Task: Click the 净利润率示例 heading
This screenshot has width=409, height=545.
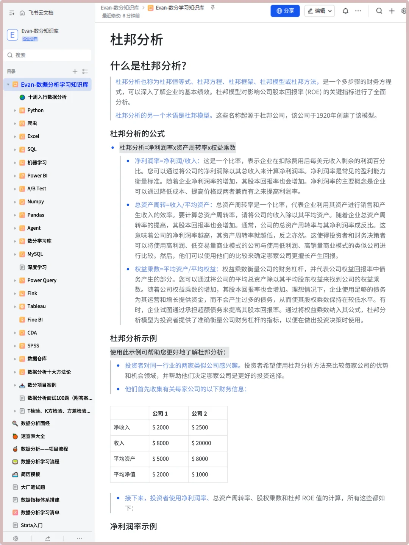Action: pyautogui.click(x=133, y=526)
